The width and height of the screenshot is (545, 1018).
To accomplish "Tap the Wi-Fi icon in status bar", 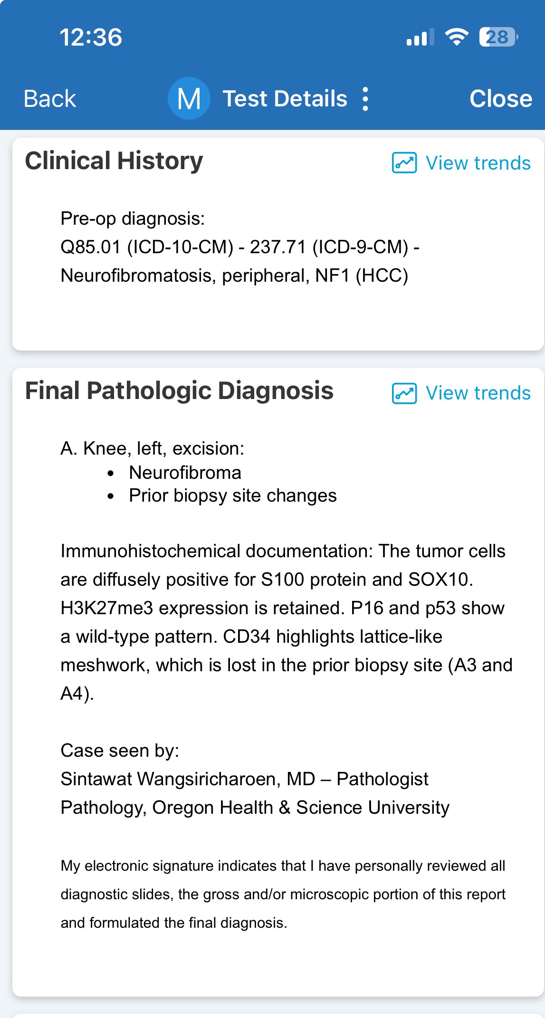I will (457, 37).
